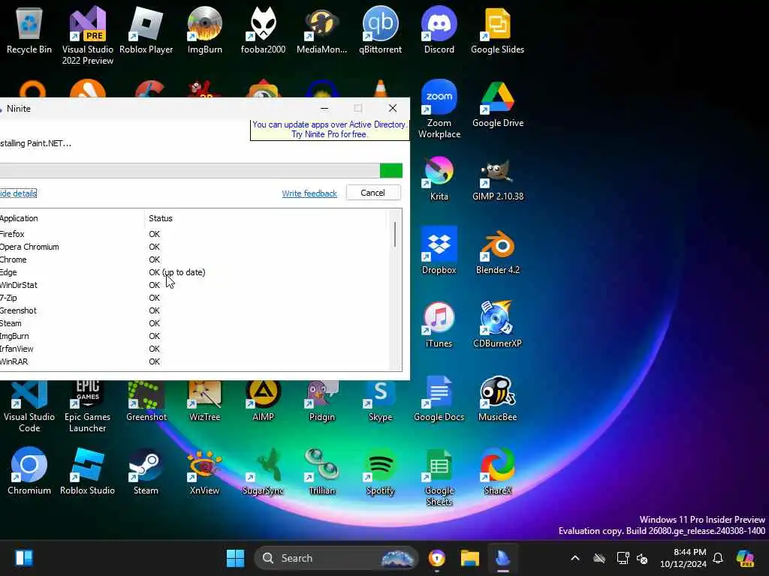Select the Krita desktop icon
Screen dimensions: 769x576
coord(439,177)
